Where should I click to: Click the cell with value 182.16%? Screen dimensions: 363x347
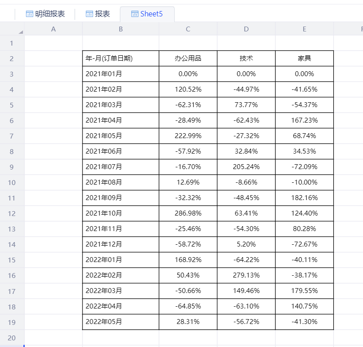point(304,198)
